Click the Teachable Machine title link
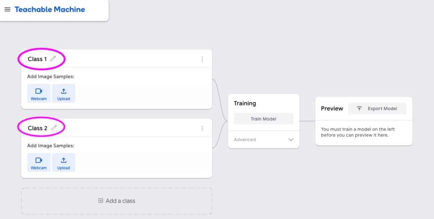 click(50, 9)
